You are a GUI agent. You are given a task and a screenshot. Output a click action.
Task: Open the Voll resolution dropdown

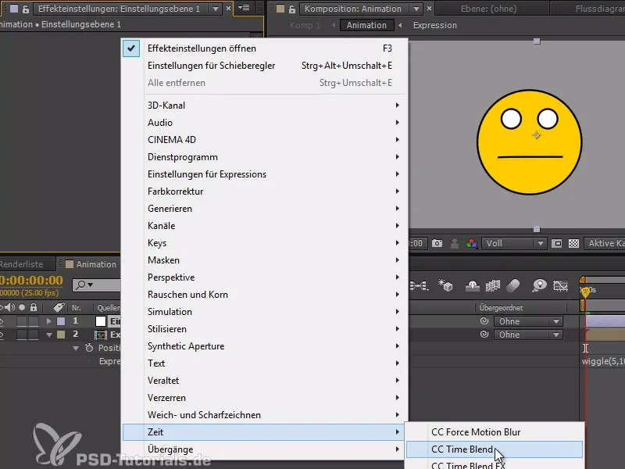(513, 243)
